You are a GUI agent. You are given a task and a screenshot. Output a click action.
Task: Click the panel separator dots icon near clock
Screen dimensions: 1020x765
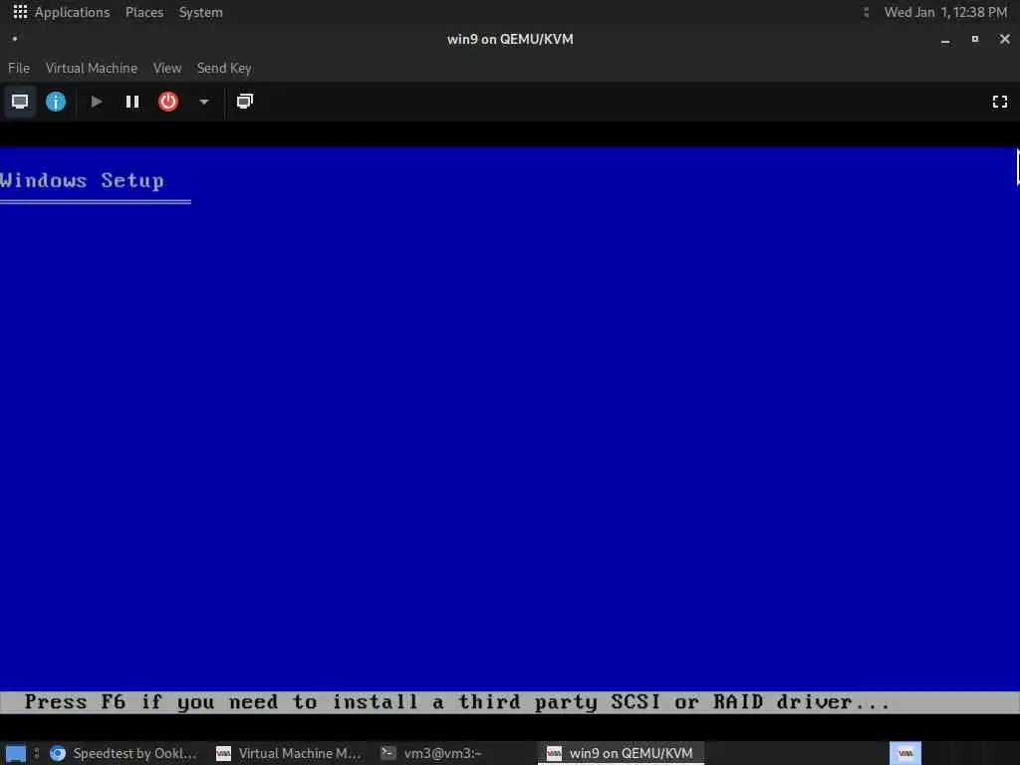866,12
